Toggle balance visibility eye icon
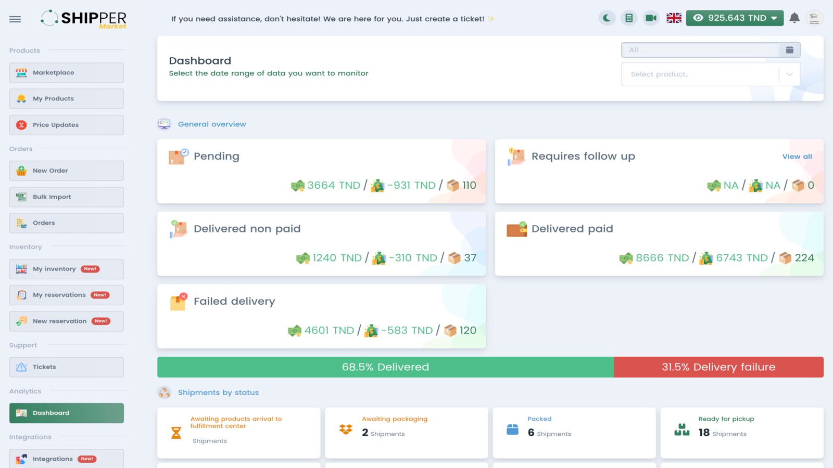833x468 pixels. click(698, 18)
